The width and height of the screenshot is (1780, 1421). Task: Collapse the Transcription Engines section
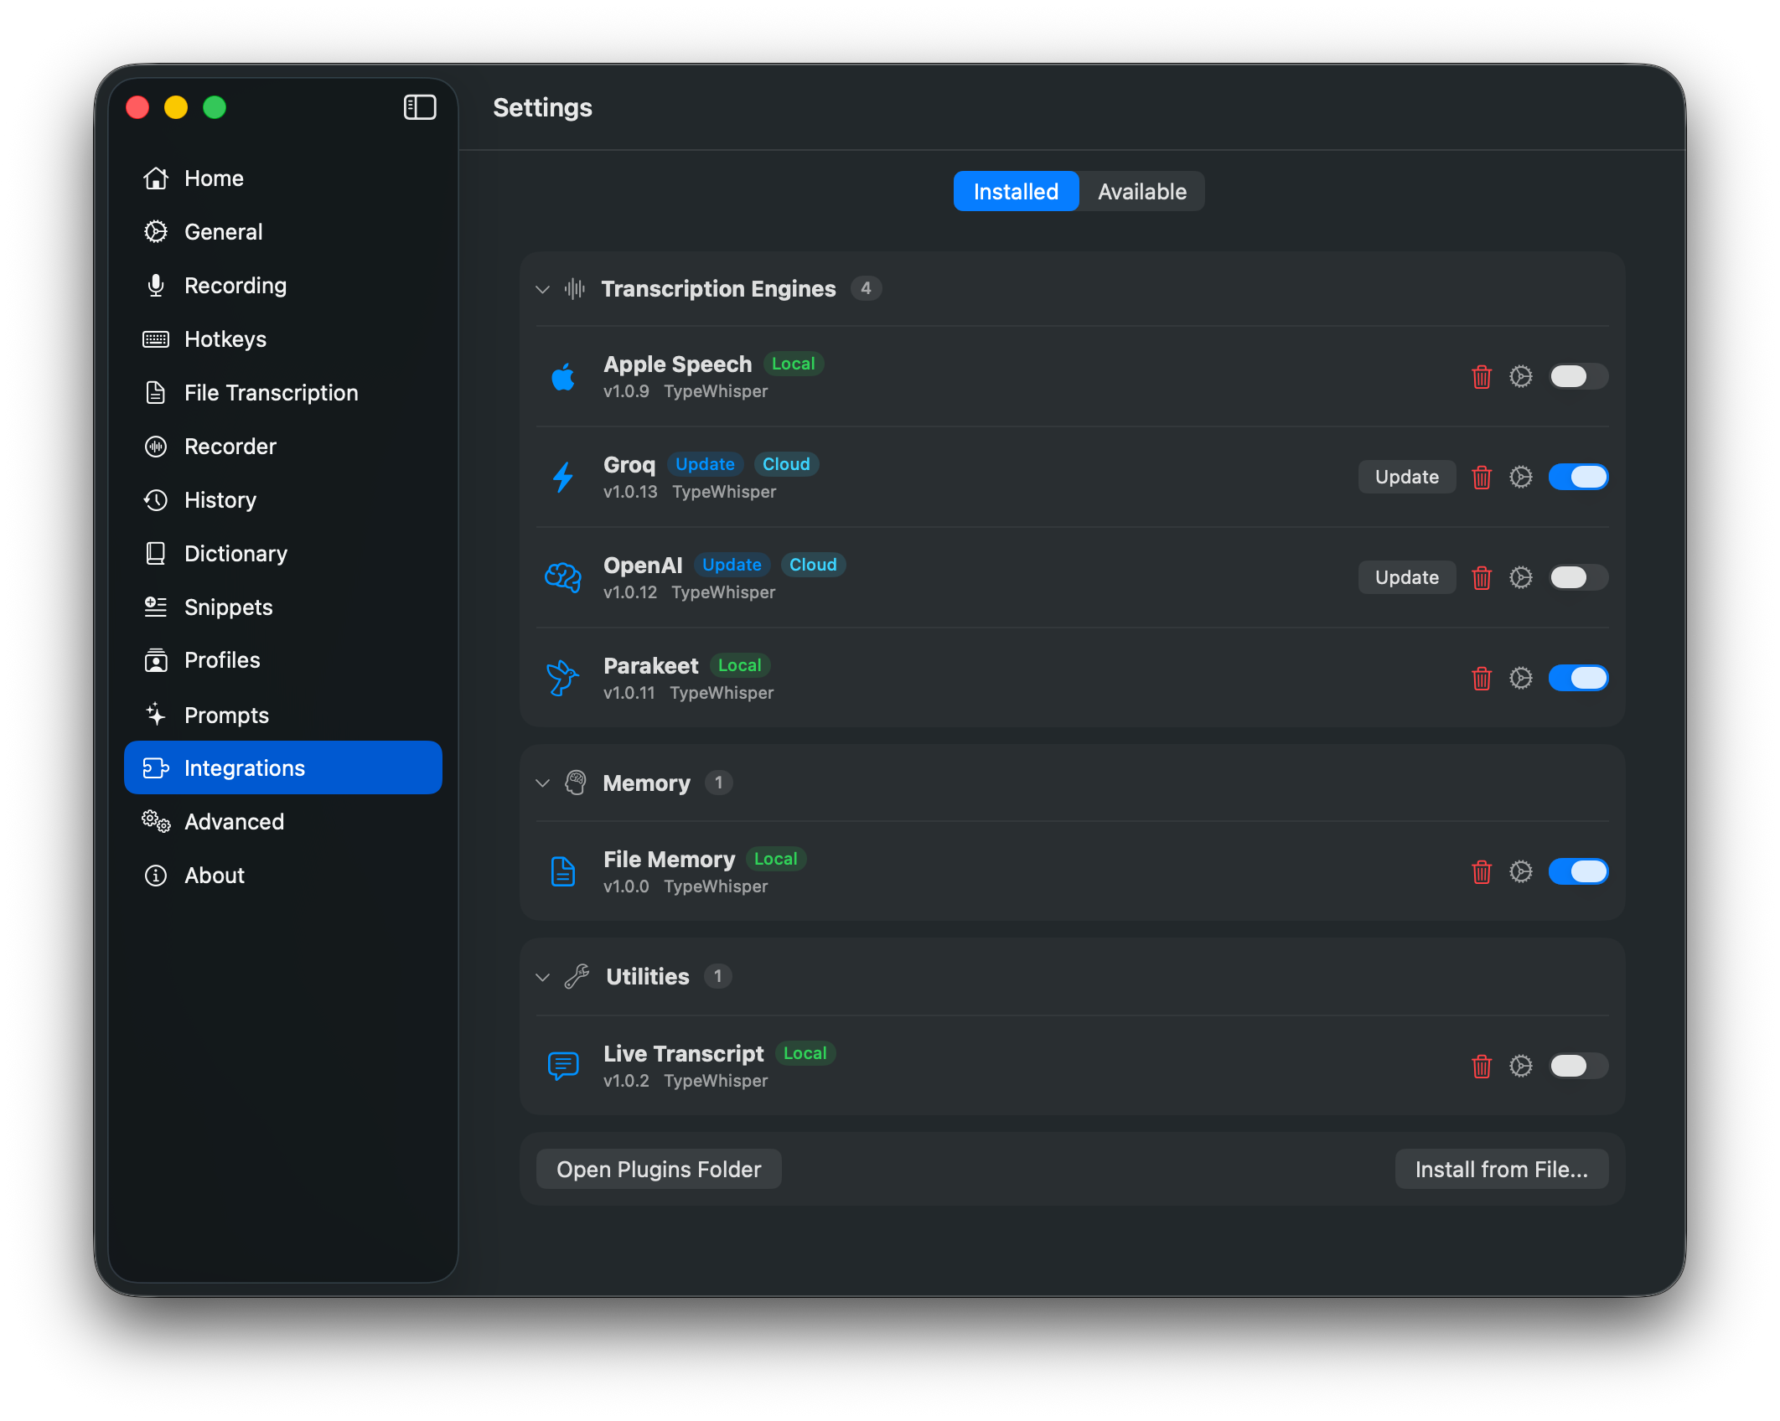(x=543, y=288)
